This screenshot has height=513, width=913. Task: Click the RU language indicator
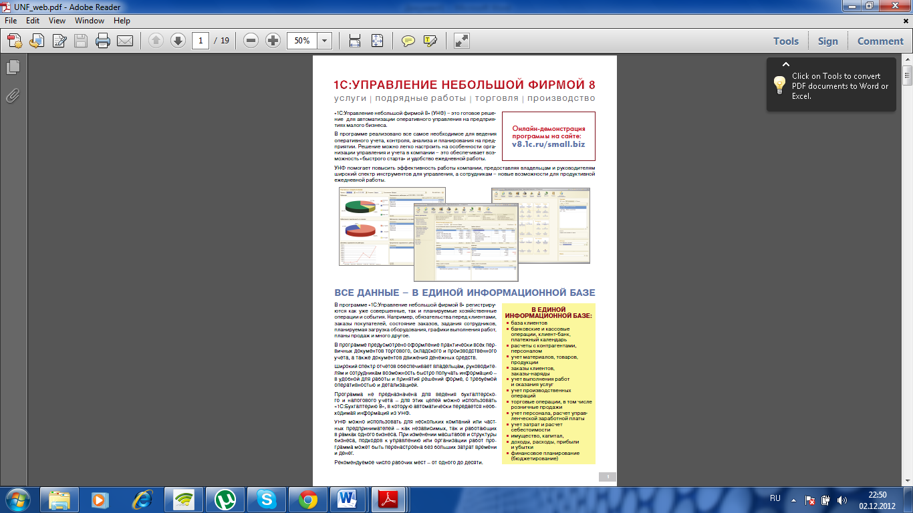pos(775,498)
